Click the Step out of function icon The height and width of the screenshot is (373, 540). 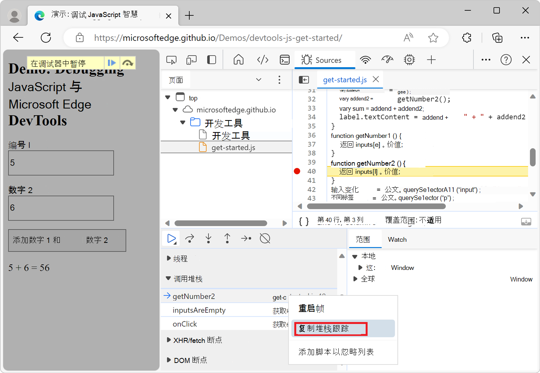coord(227,239)
